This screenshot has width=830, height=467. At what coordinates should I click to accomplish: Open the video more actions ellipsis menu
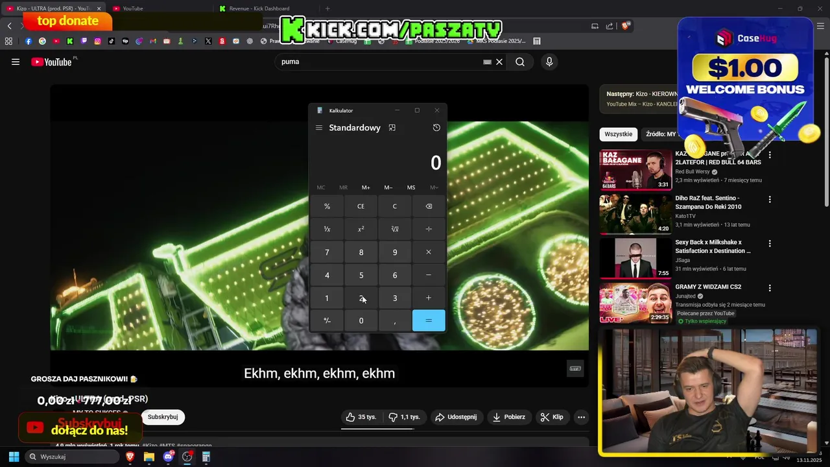pos(582,417)
